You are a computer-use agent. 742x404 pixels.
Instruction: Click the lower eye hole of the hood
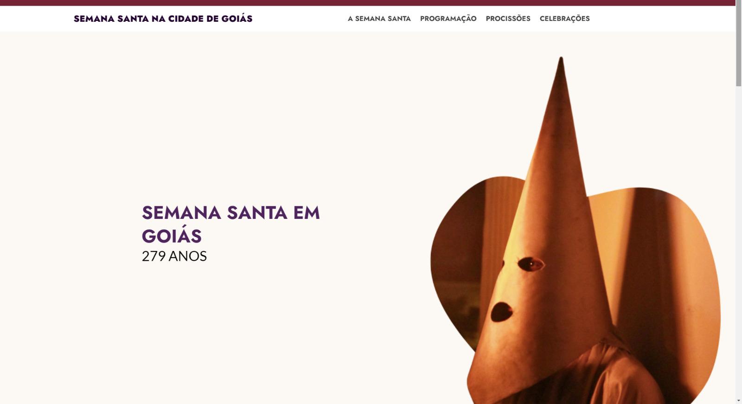501,312
